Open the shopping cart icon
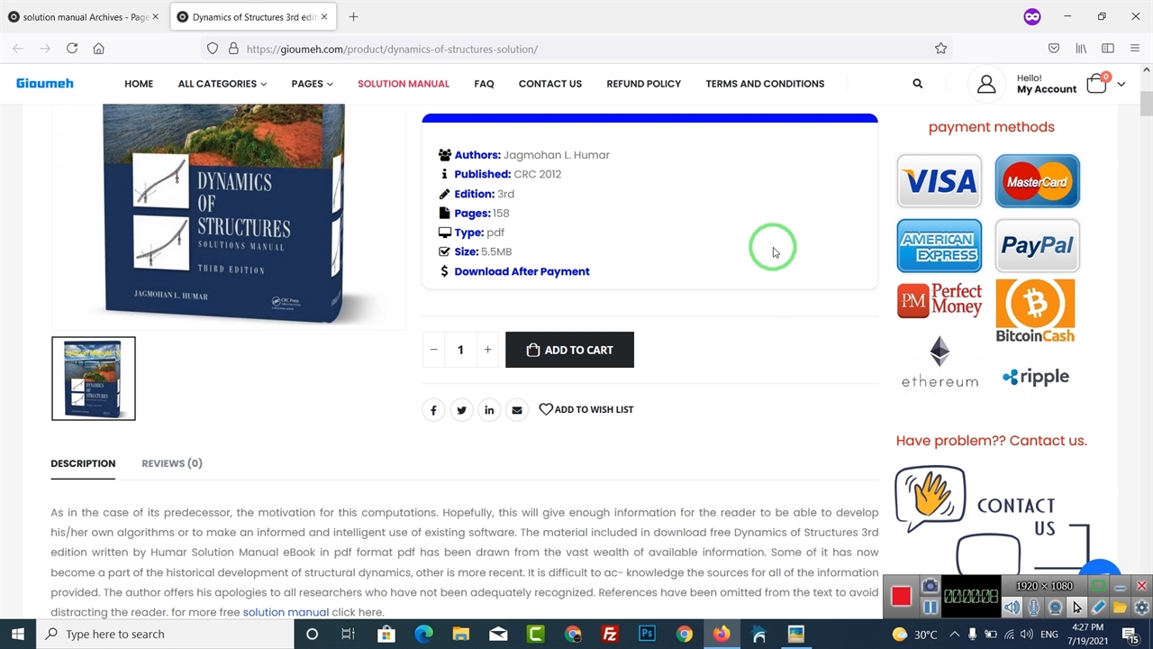1153x649 pixels. click(x=1096, y=84)
